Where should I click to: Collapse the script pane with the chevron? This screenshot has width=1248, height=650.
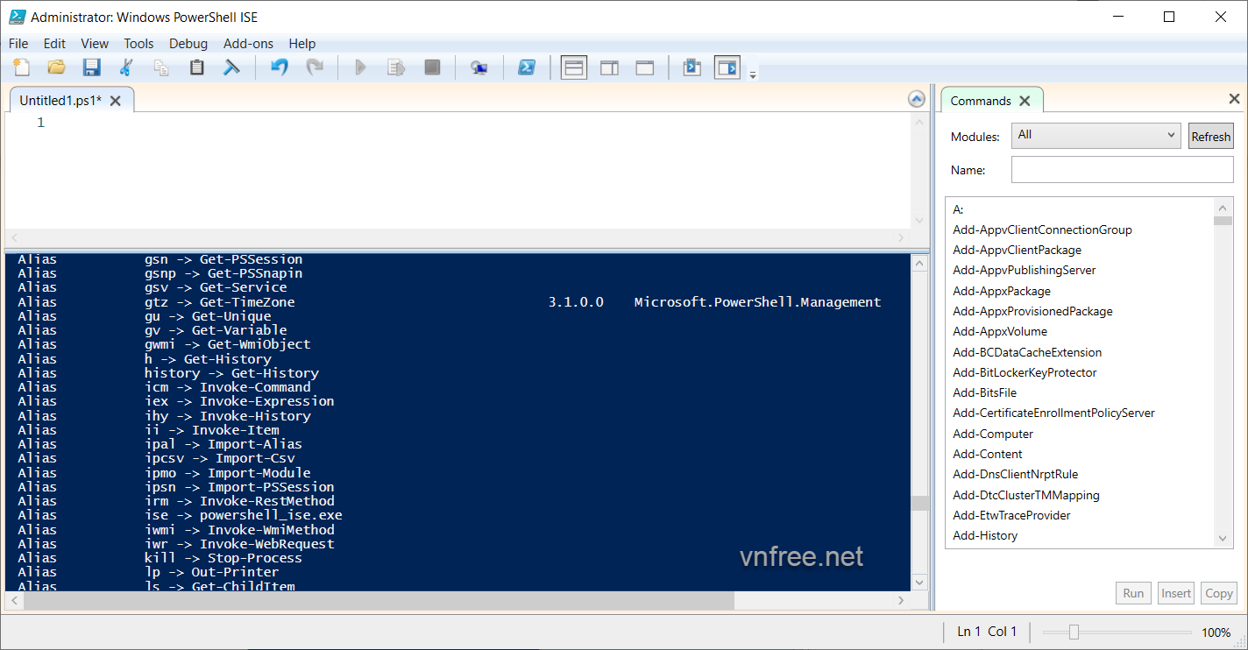tap(916, 99)
